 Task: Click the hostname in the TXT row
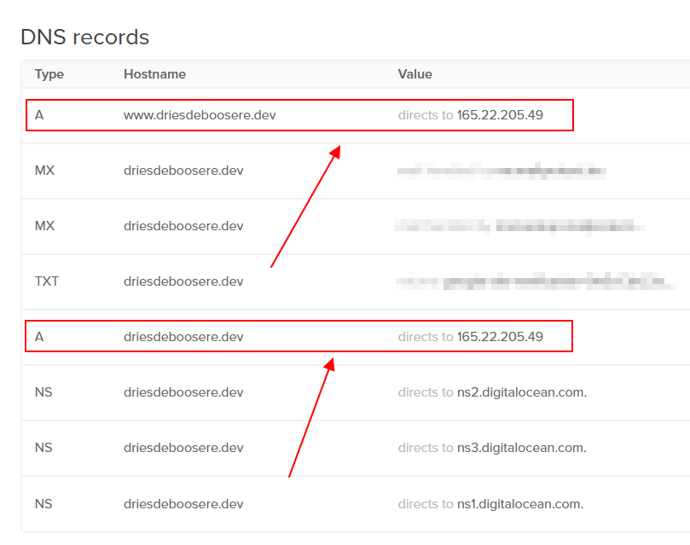[x=183, y=281]
